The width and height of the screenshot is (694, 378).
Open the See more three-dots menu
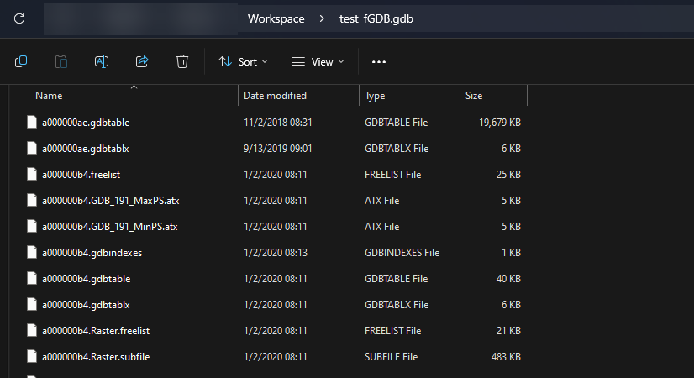coord(378,61)
